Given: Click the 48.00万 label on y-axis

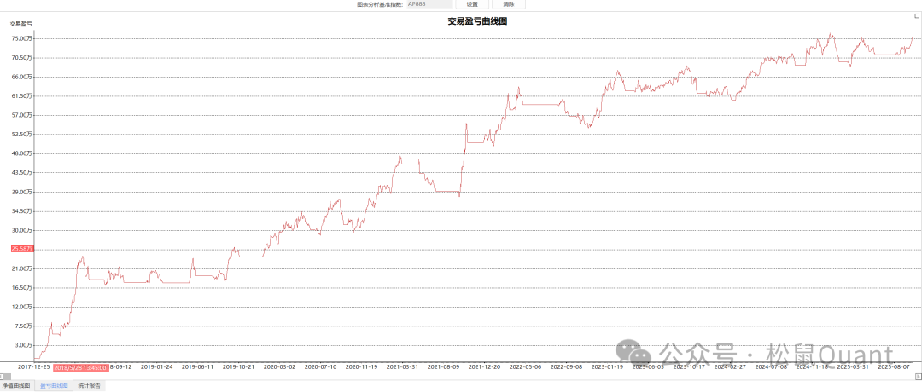Looking at the screenshot, I should click(x=22, y=153).
